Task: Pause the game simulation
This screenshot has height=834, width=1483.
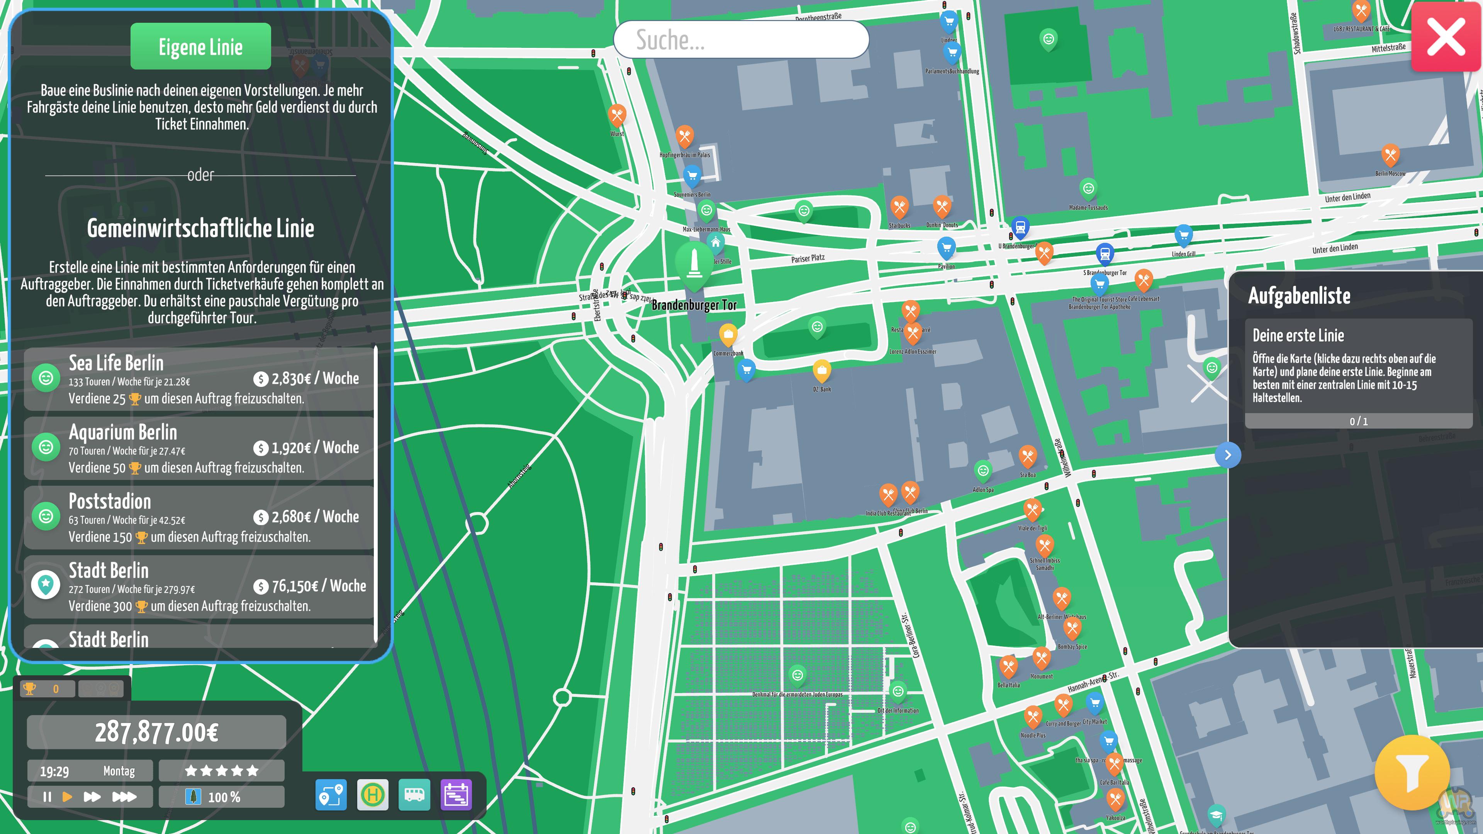Action: tap(47, 797)
